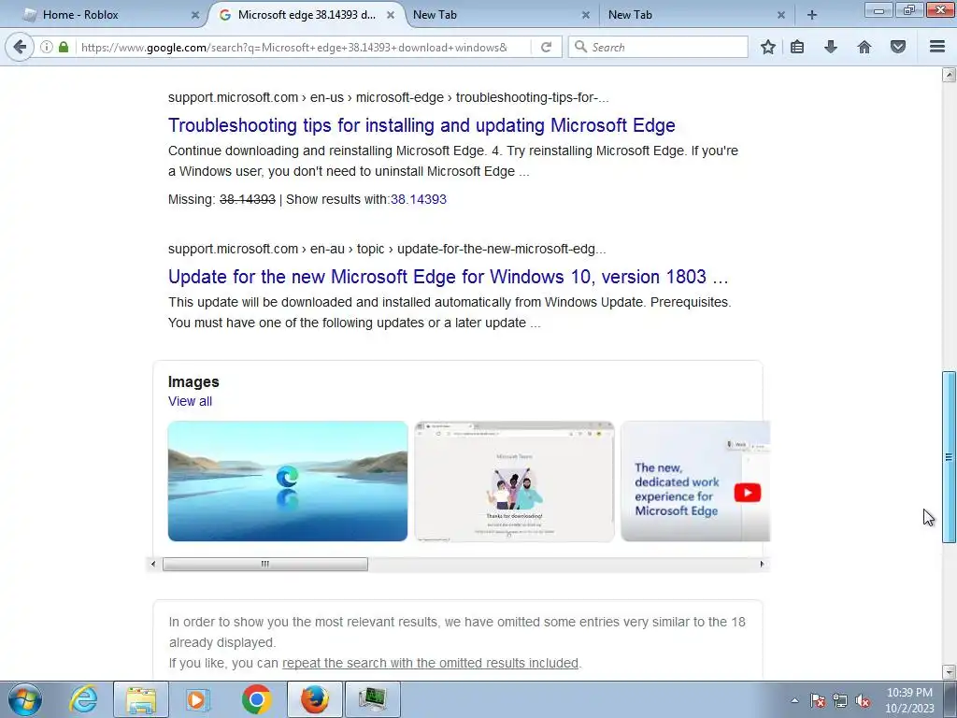Select Firefox taskbar button

[x=314, y=699]
